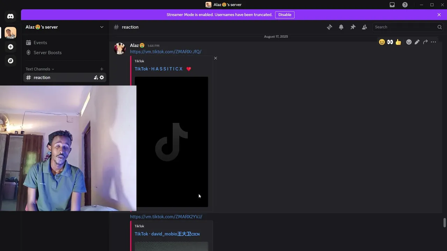This screenshot has height=251, width=447.
Task: Open the Threads icon in channel header
Action: pos(329,27)
